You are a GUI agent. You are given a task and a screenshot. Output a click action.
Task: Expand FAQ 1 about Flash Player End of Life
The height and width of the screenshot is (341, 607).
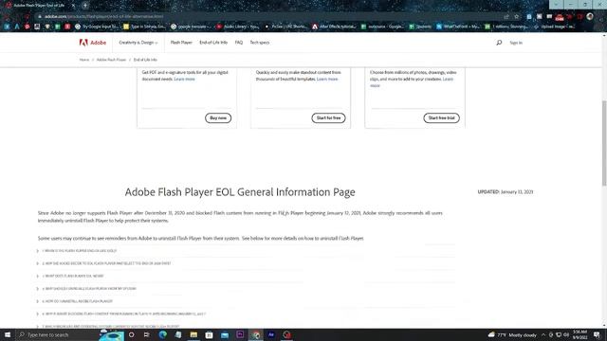click(79, 251)
